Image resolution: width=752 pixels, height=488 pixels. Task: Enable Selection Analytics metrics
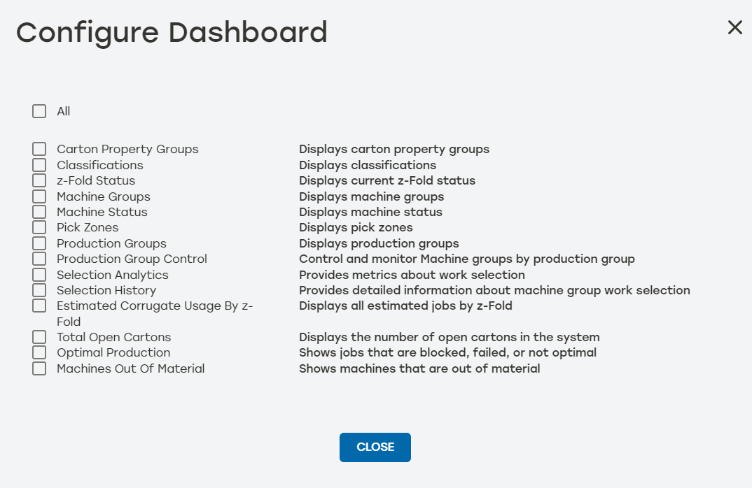click(x=39, y=274)
